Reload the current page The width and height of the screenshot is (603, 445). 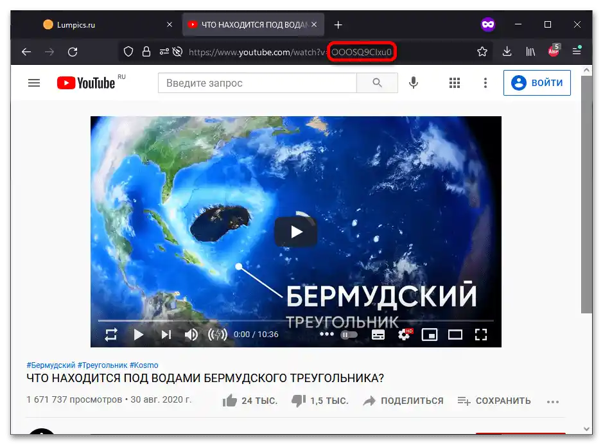(73, 51)
